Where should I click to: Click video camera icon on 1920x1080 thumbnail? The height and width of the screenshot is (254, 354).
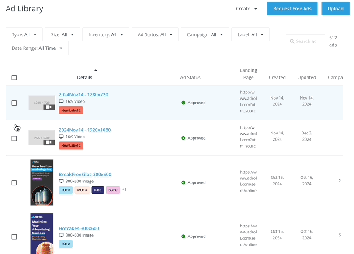click(x=49, y=142)
